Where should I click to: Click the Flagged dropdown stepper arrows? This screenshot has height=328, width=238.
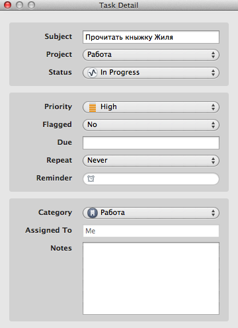[x=213, y=125]
